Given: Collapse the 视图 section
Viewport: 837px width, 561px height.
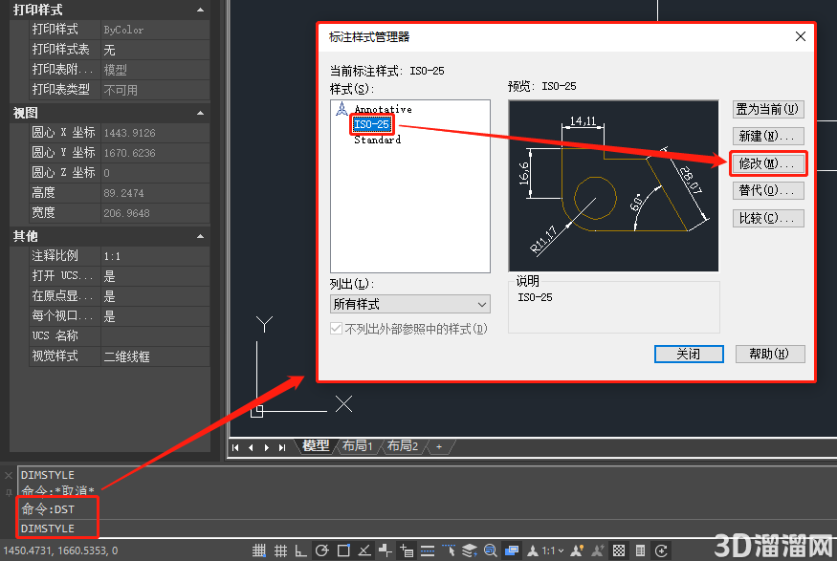Looking at the screenshot, I should (200, 113).
